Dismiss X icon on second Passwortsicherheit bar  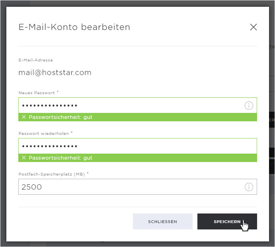[24, 158]
